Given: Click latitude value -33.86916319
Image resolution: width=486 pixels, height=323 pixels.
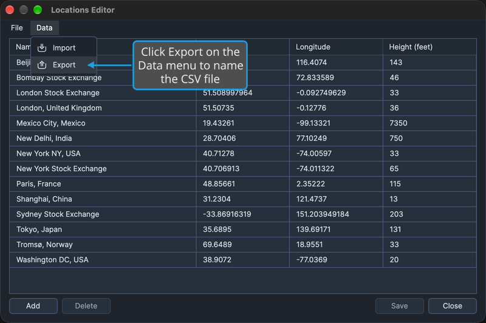Looking at the screenshot, I should 227,214.
